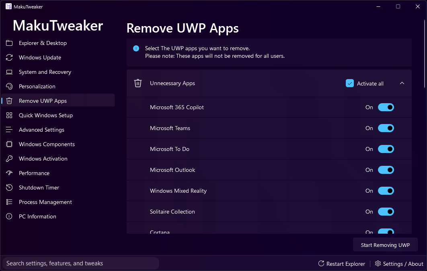The height and width of the screenshot is (271, 427).
Task: Click the System and Recovery laptop icon
Action: tap(9, 72)
